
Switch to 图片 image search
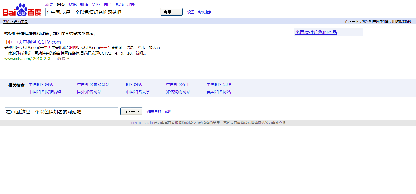108,5
